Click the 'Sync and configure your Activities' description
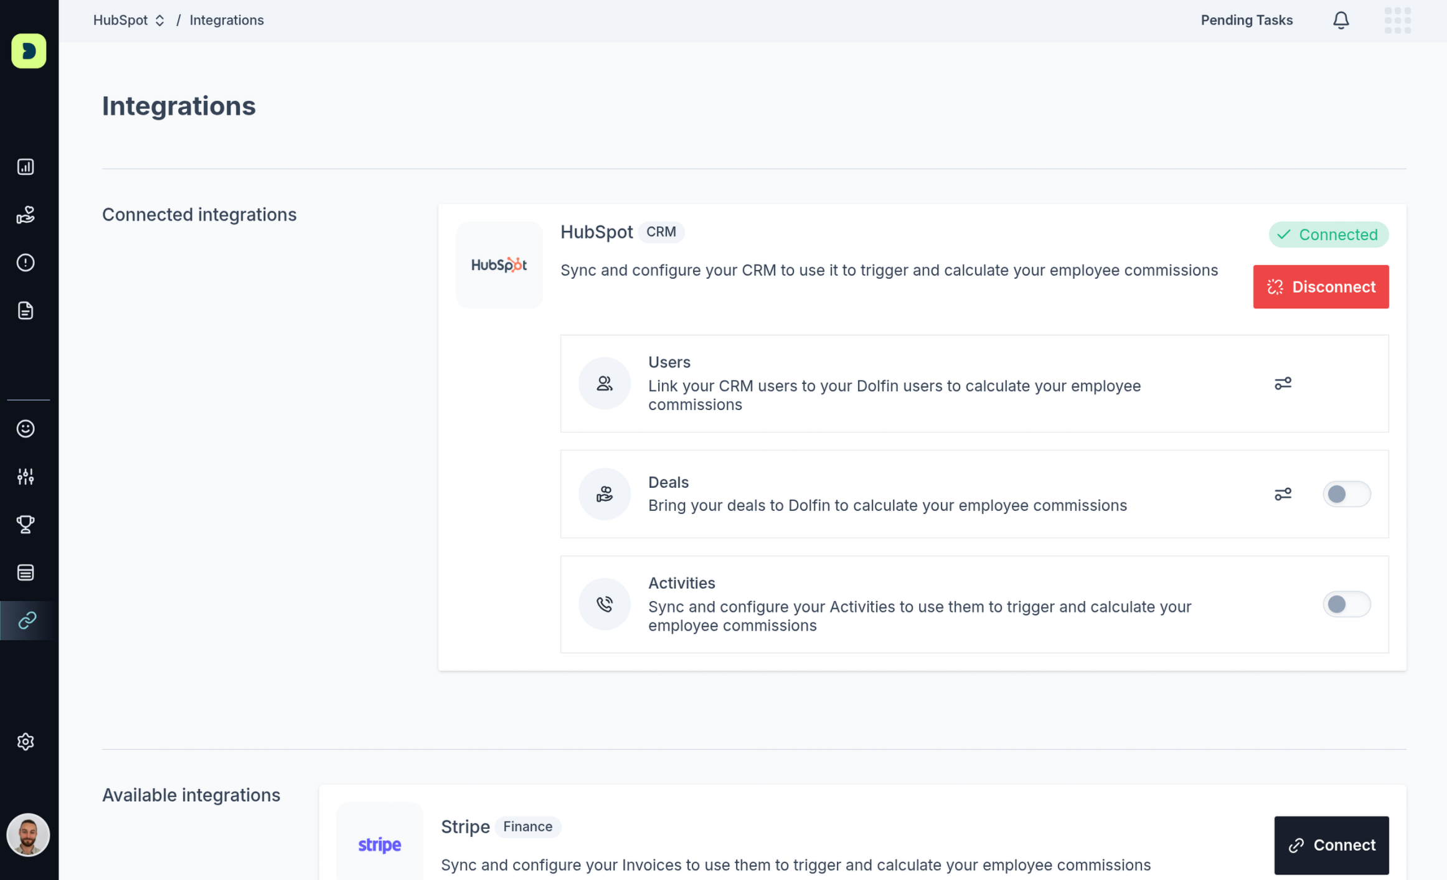Viewport: 1447px width, 880px height. [920, 616]
